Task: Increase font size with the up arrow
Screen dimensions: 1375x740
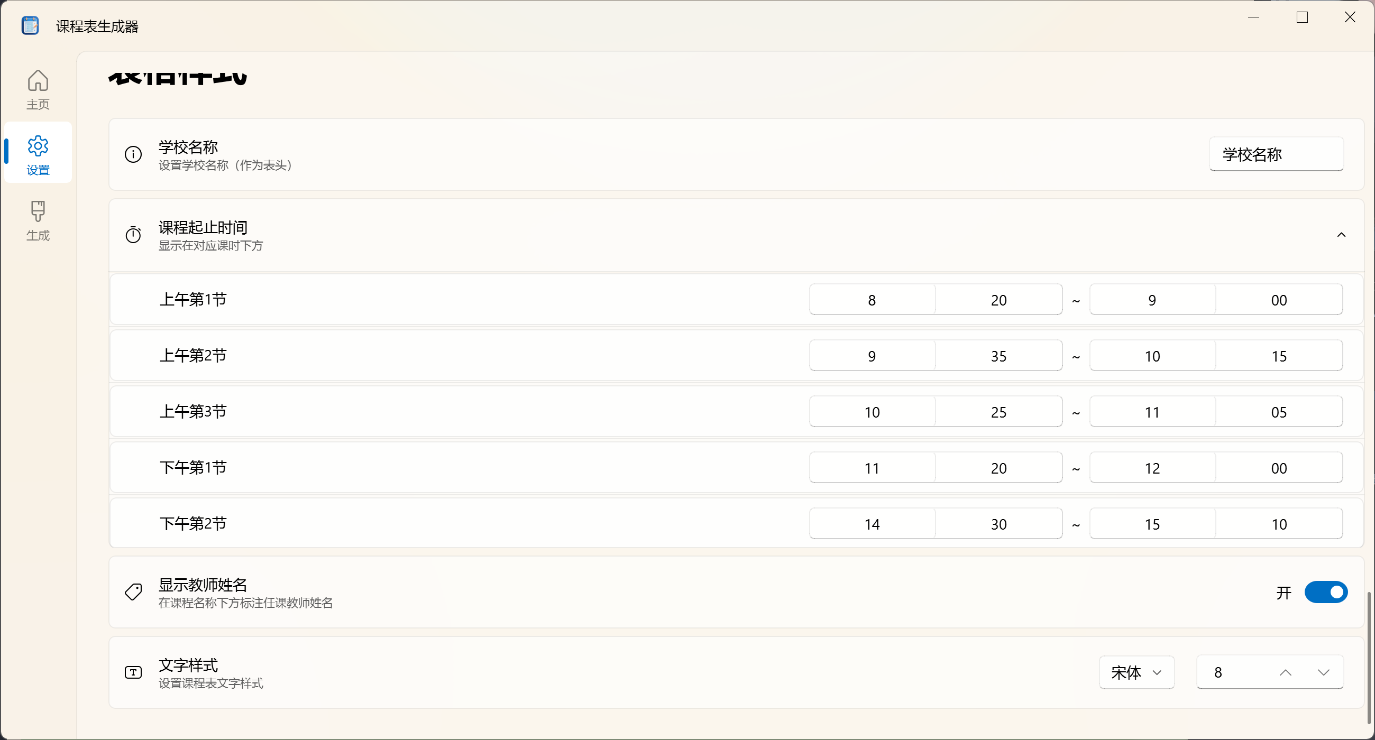Action: (x=1285, y=672)
